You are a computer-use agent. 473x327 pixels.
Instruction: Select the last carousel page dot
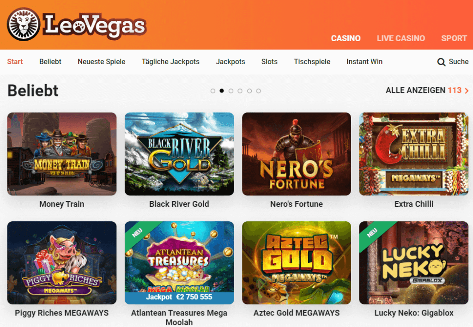[x=259, y=91]
